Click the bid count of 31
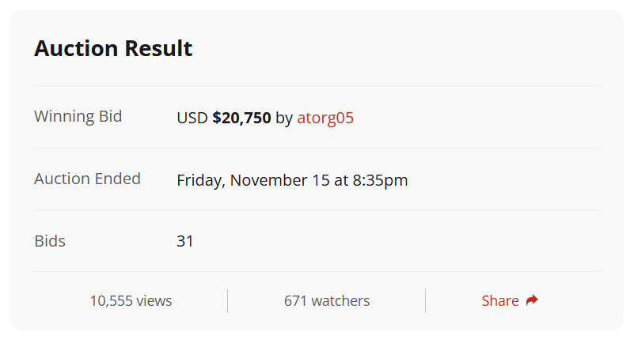The image size is (630, 339). pyautogui.click(x=185, y=241)
